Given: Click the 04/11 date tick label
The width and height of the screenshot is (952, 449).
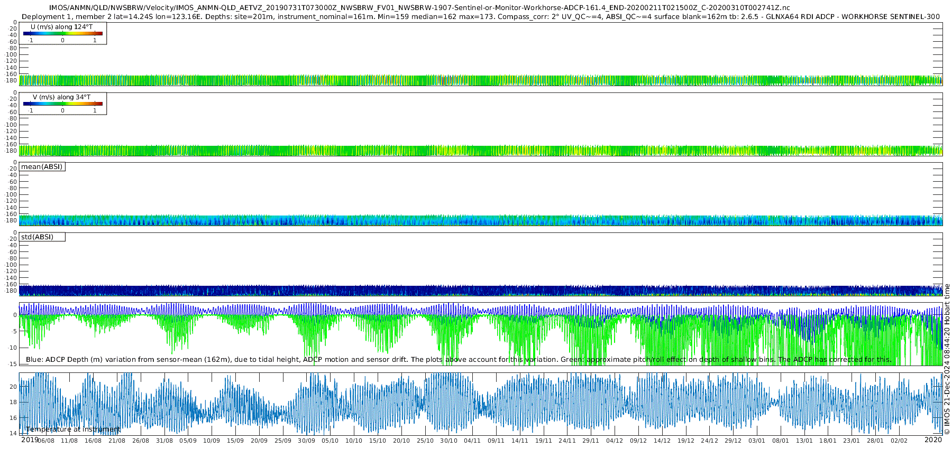Looking at the screenshot, I should 472,441.
